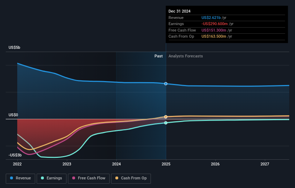The image size is (295, 188).
Task: Click the teal Earnings legend dot
Action: click(42, 178)
